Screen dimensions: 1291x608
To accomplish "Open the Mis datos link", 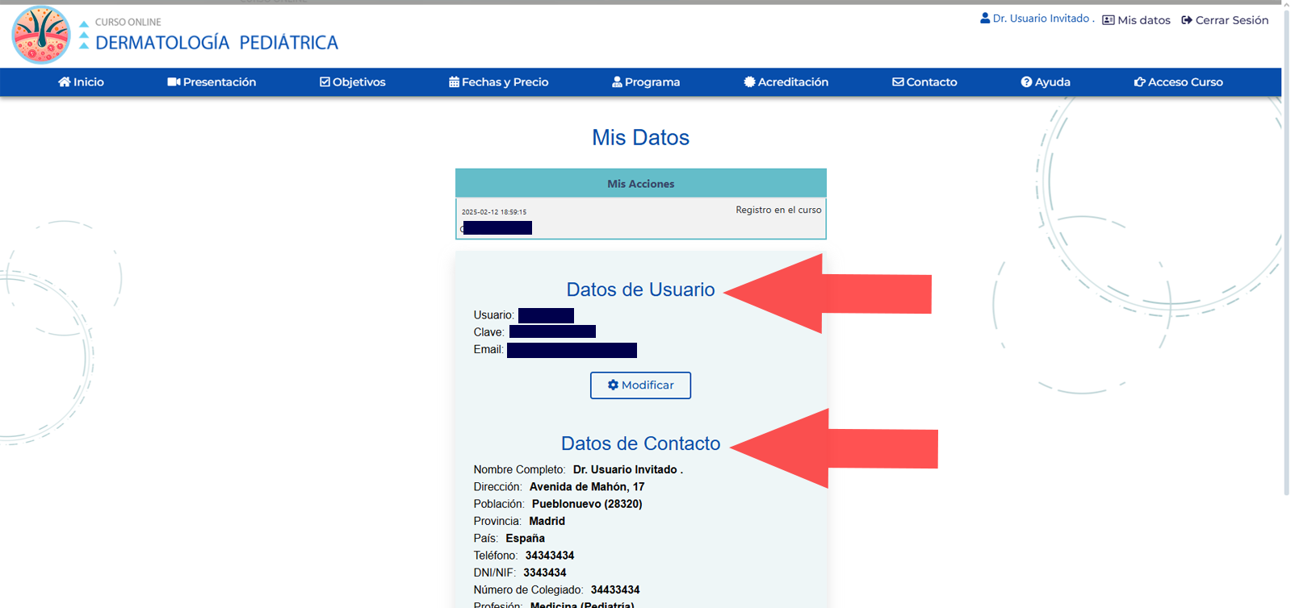I will pyautogui.click(x=1143, y=20).
